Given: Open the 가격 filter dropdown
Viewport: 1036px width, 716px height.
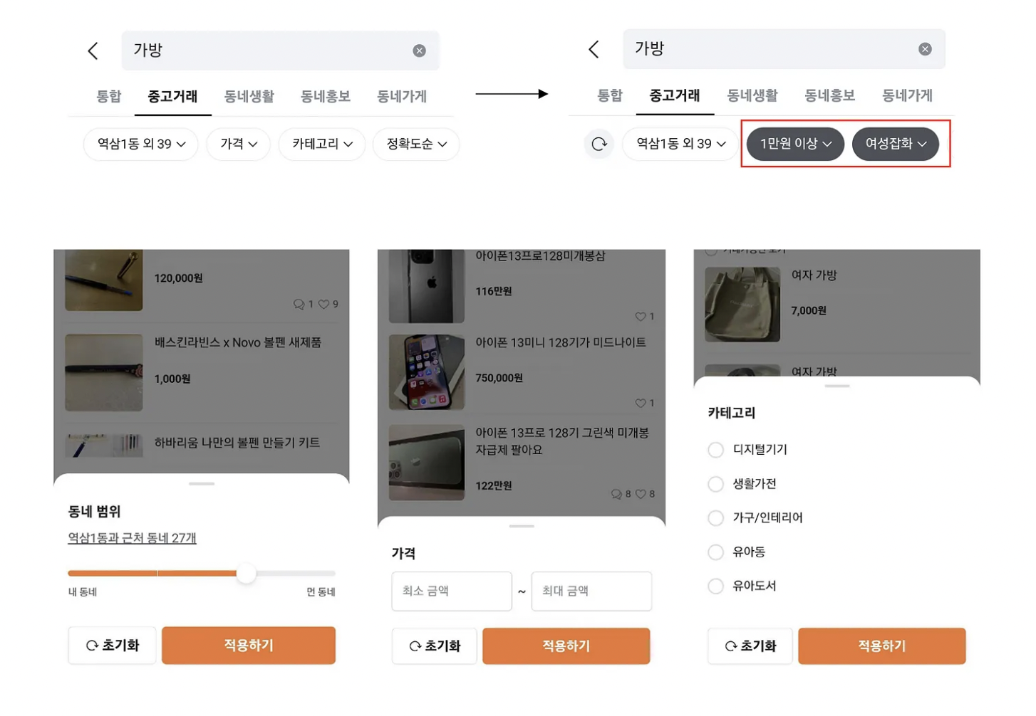Looking at the screenshot, I should (x=239, y=144).
